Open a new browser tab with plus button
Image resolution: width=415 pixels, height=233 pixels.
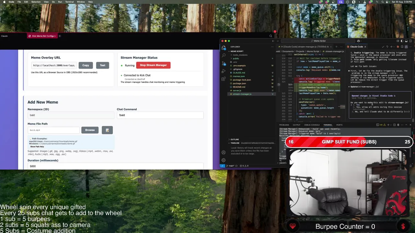60,36
